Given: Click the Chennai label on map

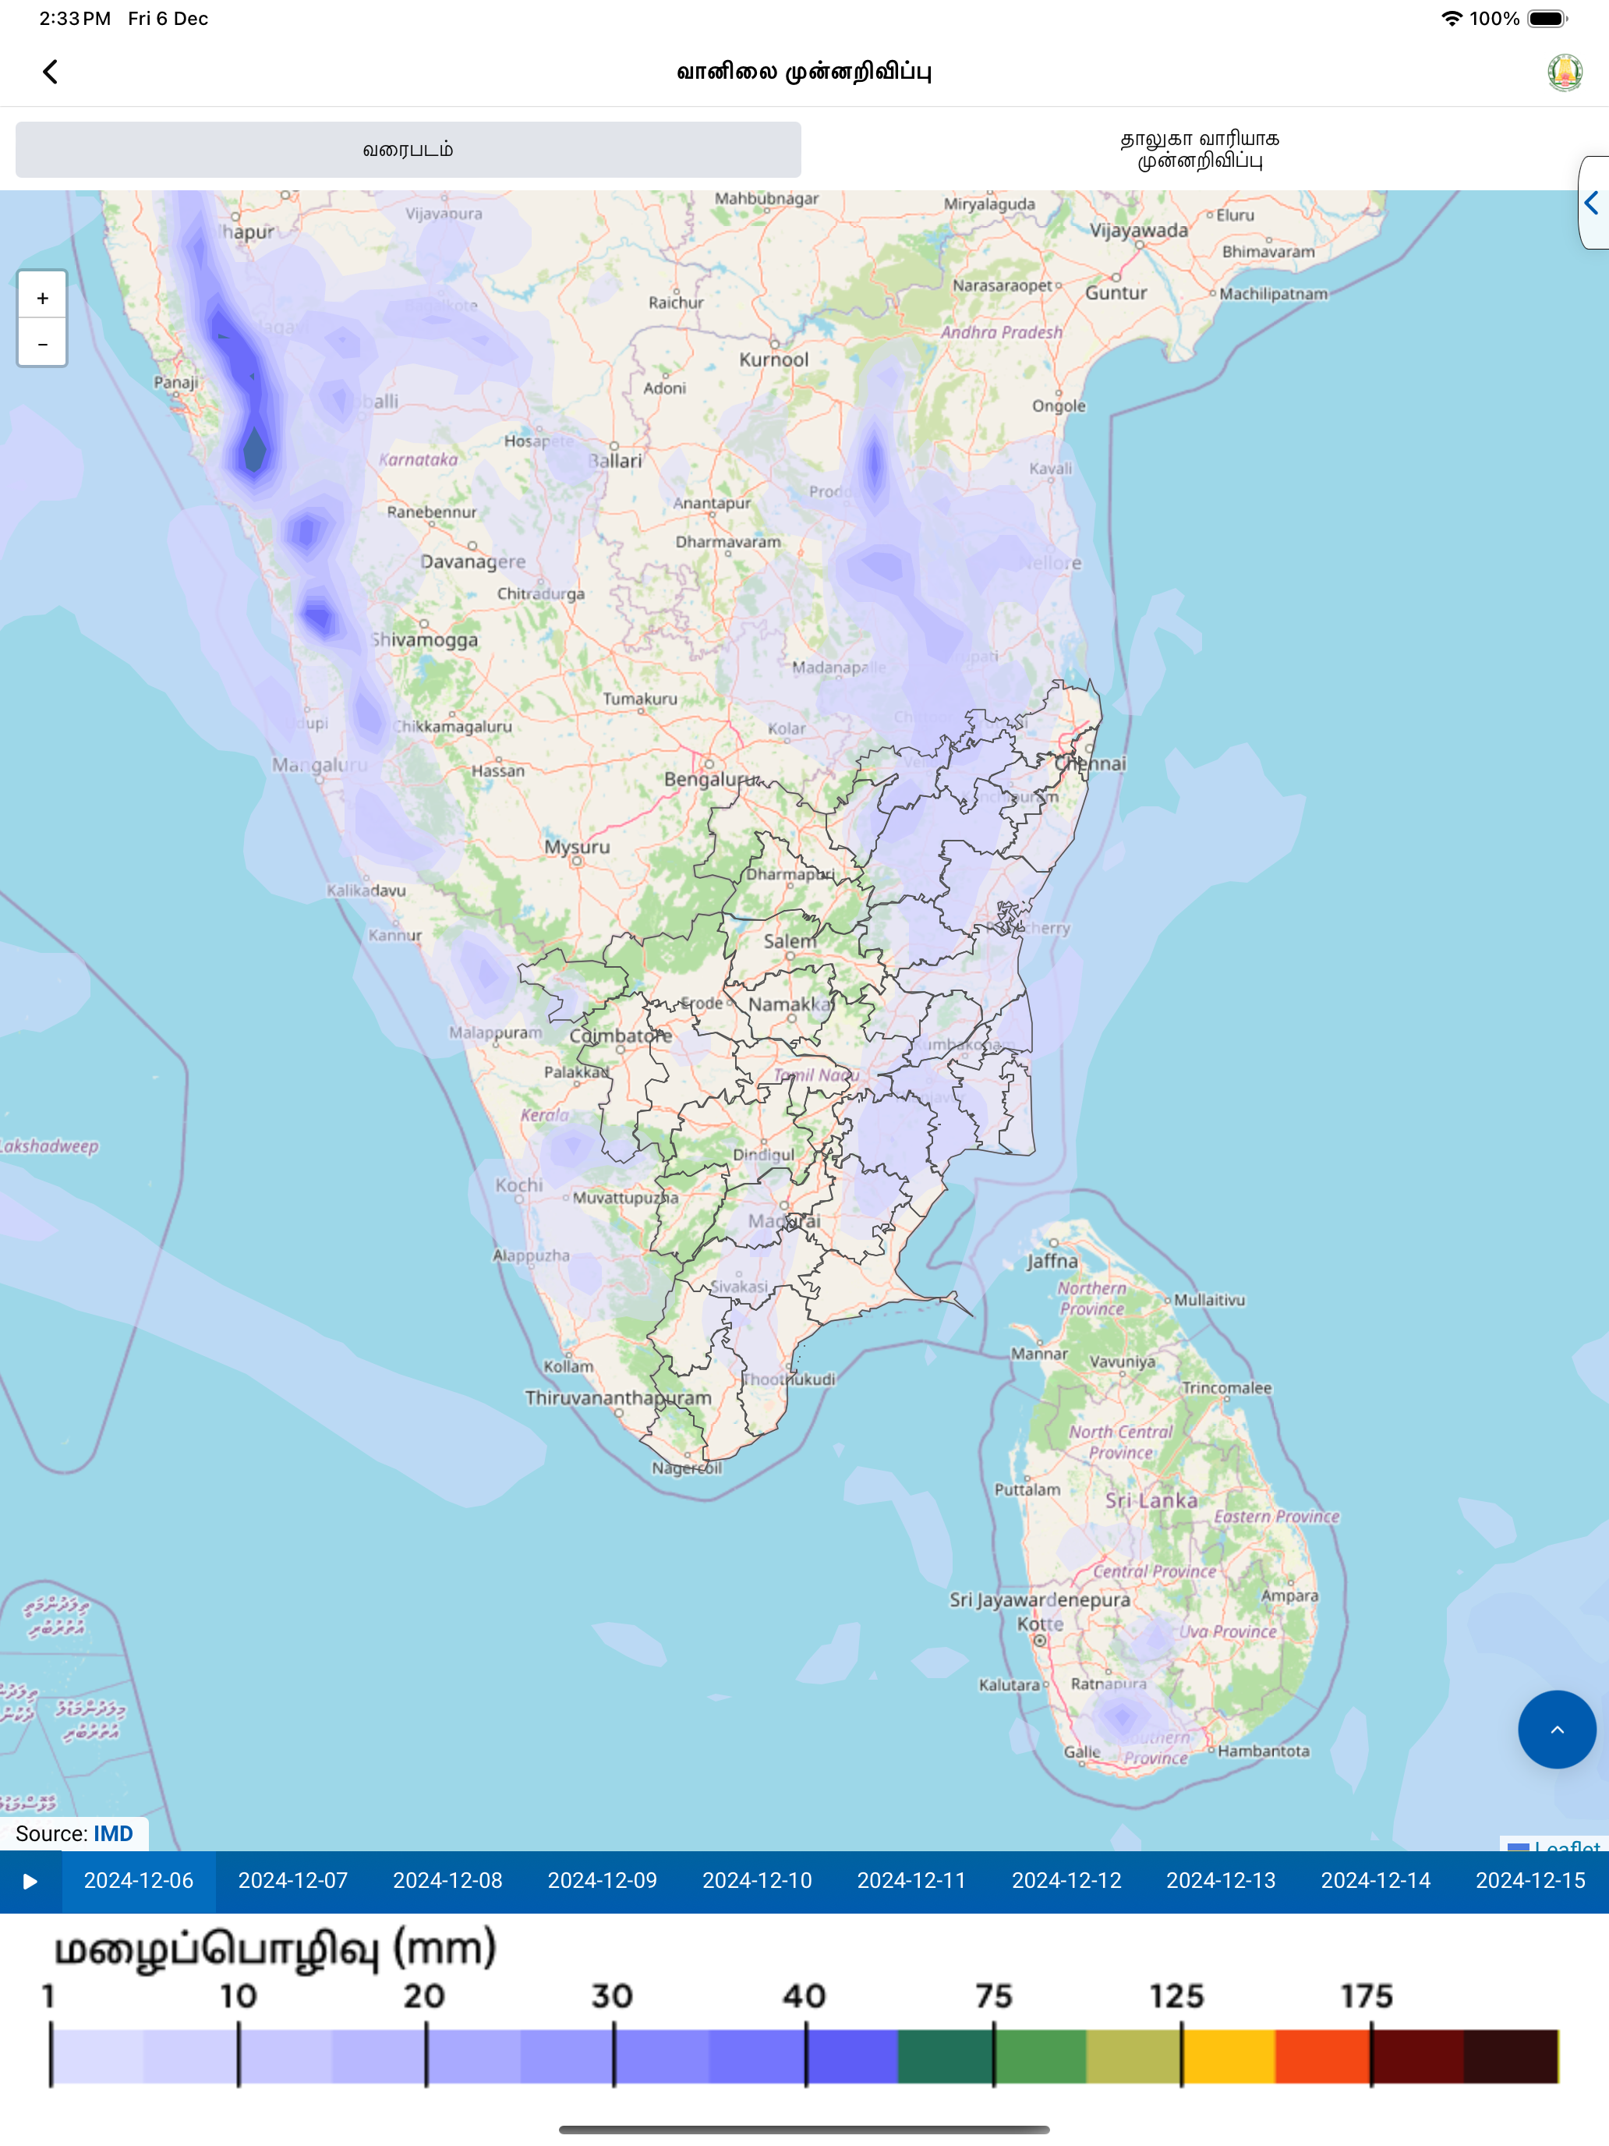Looking at the screenshot, I should click(1090, 763).
